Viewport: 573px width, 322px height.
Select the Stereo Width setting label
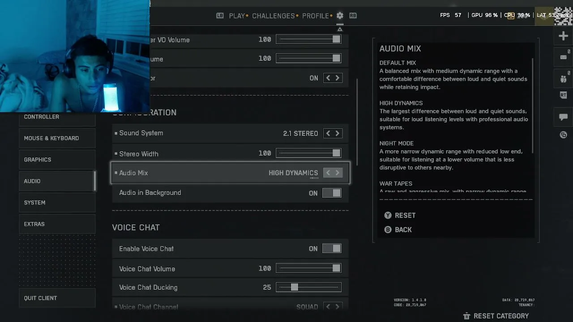139,154
